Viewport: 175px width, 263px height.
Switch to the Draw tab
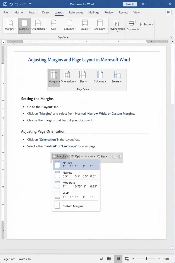pos(46,12)
